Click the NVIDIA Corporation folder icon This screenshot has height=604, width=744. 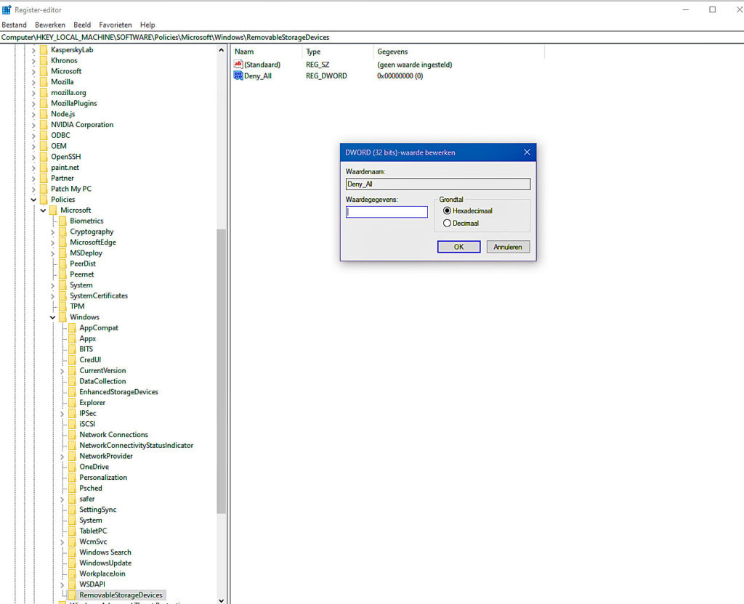(x=44, y=125)
